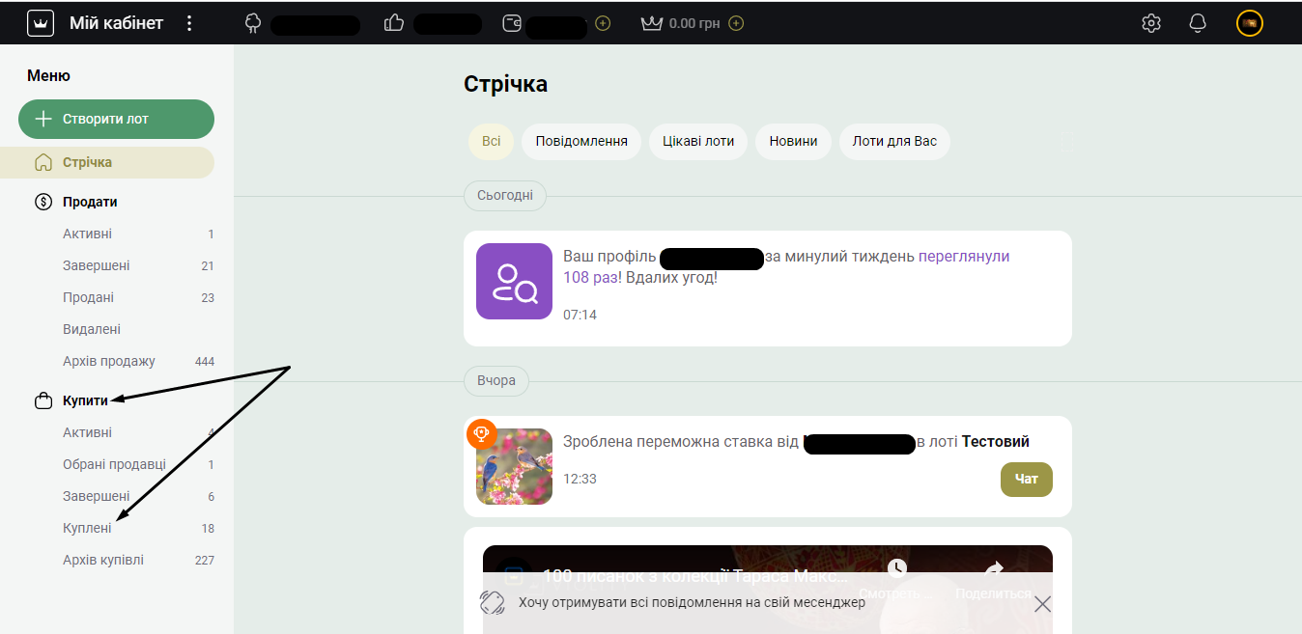
Task: Click the thumbs-up rating icon
Action: pos(394,23)
